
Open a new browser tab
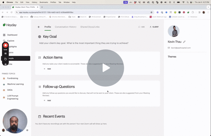42,7
